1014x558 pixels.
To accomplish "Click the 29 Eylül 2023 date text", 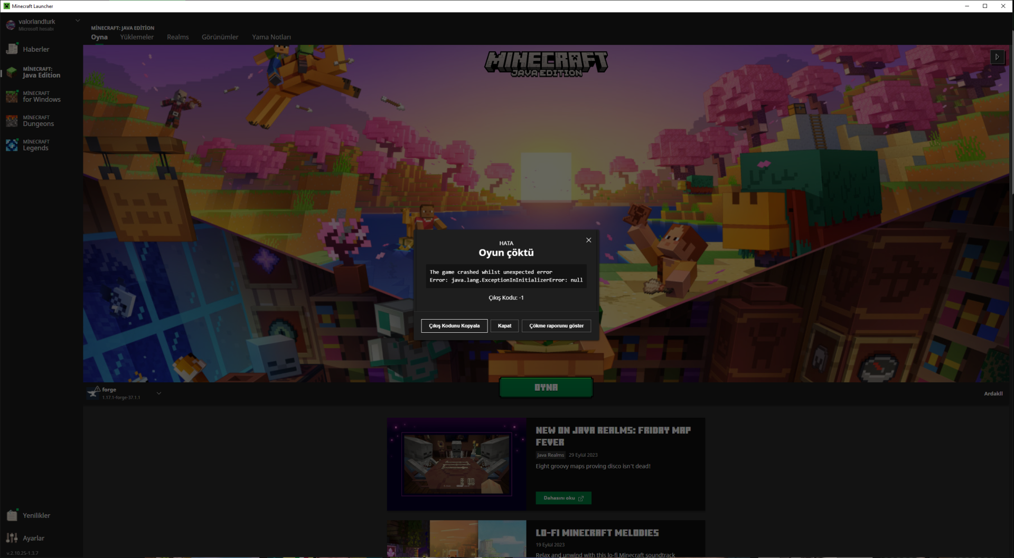I will [583, 455].
